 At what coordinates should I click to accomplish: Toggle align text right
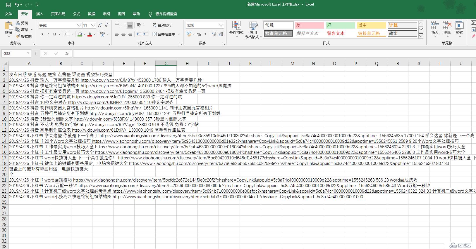coord(130,34)
